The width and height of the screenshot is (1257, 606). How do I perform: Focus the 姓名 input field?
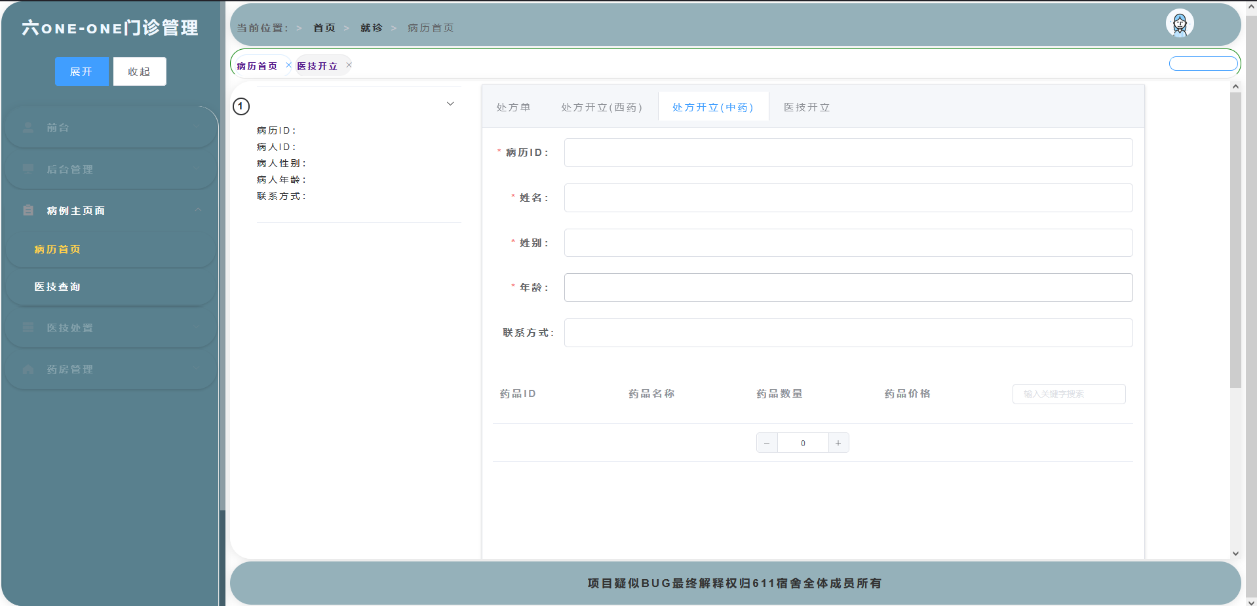(848, 198)
